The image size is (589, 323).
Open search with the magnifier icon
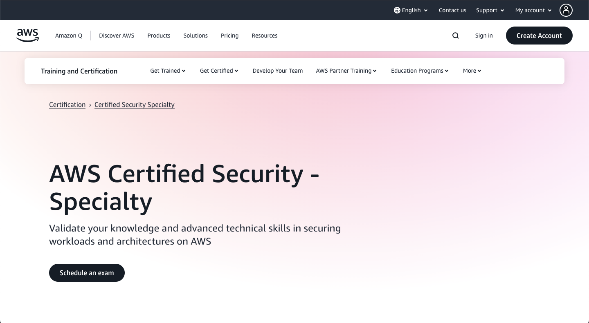coord(456,36)
